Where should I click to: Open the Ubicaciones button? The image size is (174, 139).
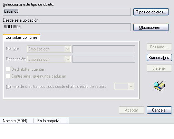tap(151, 27)
